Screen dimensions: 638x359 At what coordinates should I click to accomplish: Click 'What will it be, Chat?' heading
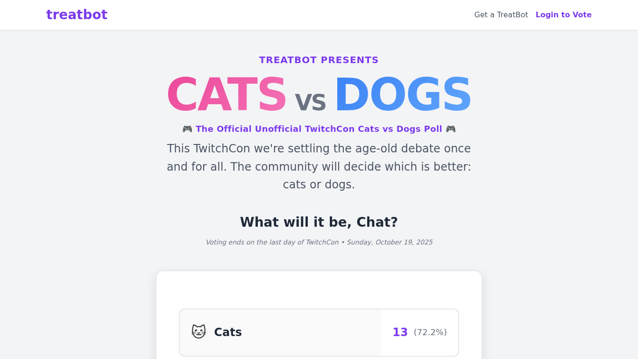(319, 222)
